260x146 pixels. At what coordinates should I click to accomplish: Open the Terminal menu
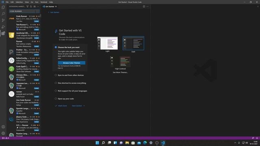44,2
